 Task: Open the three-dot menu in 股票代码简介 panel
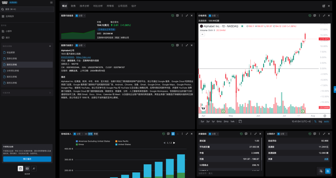[182, 45]
